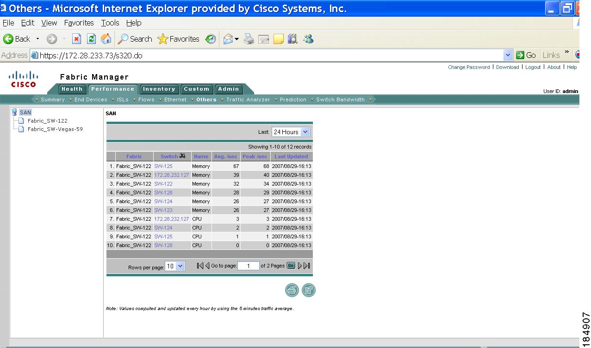The image size is (591, 348).
Task: Go to the last page of records
Action: pos(307,266)
